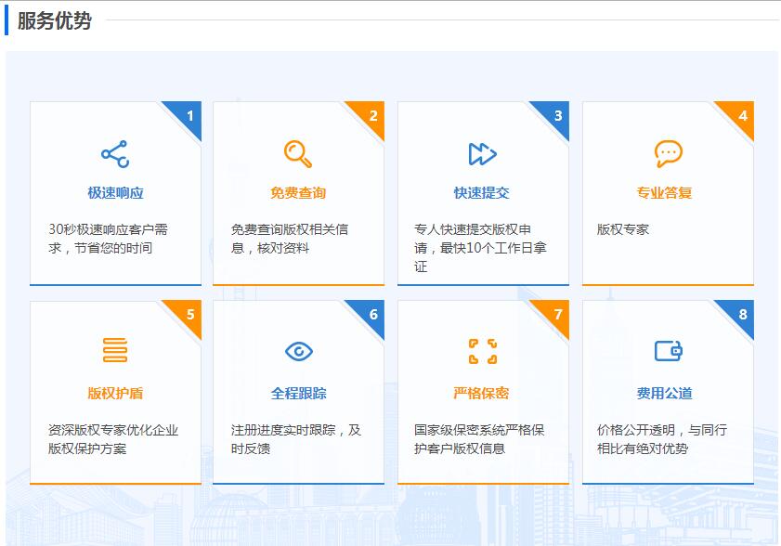Click the magnifier icon above 免费查询
Viewport: 781px width, 546px height.
[298, 154]
